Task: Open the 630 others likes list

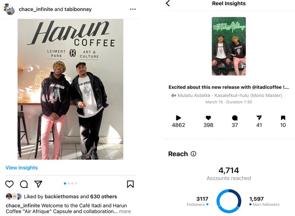Action: coord(104,196)
